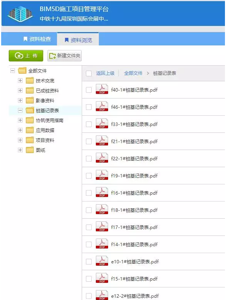Open file name f33-1#桩基记录表.pdf
228x300 pixels.
pyautogui.click(x=134, y=124)
